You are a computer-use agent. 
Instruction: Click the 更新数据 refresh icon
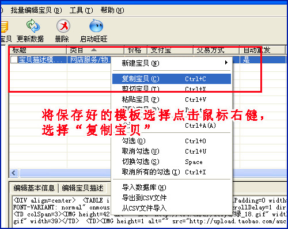(x=33, y=26)
